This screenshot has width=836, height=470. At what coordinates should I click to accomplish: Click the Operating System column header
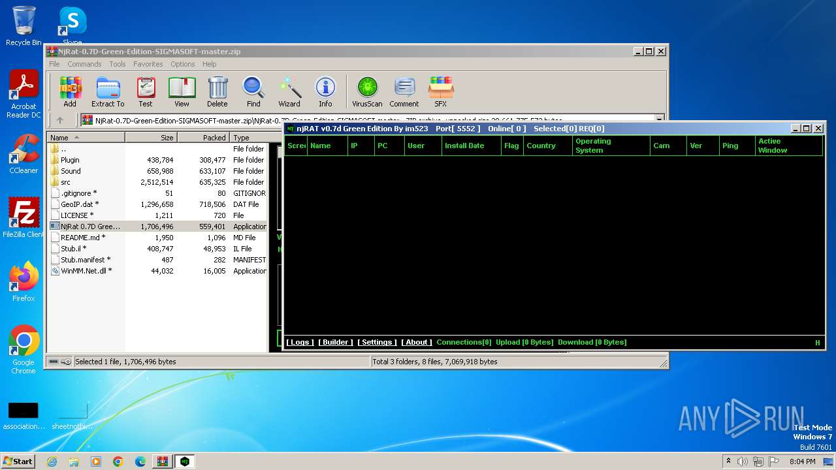[x=611, y=146]
